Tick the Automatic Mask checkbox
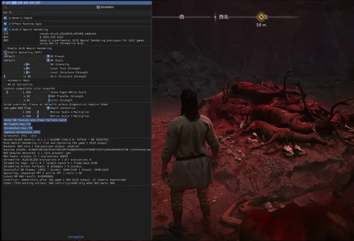Screen dimensions: 354x241 click(x=5, y=80)
